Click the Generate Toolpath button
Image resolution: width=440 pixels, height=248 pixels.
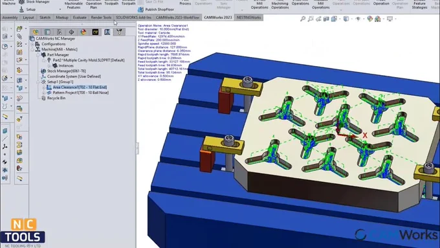[111, 3]
